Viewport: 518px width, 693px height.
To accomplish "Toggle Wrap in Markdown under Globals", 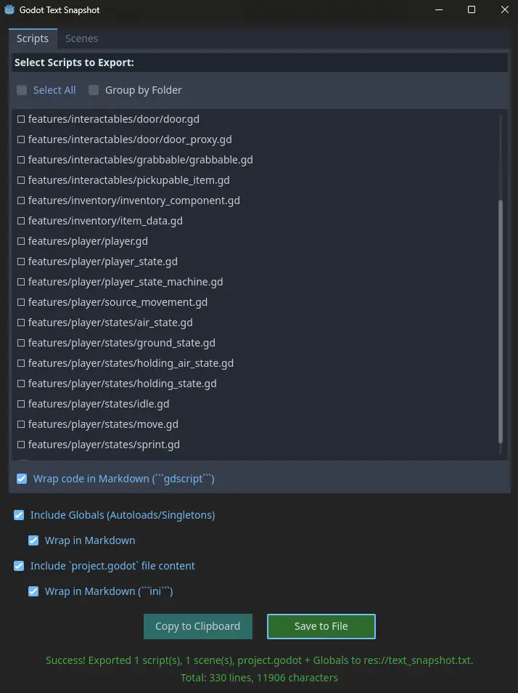I will click(33, 540).
